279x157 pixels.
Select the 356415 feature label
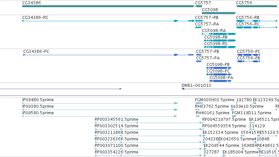(249, 133)
